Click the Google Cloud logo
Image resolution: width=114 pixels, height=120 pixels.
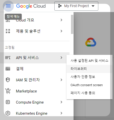[31, 6]
